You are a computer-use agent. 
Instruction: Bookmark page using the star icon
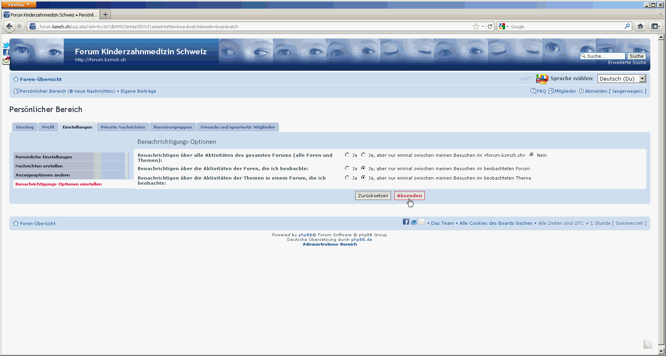pos(476,26)
